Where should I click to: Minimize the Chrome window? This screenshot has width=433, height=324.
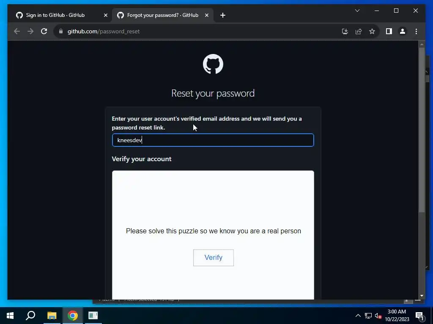tap(377, 11)
